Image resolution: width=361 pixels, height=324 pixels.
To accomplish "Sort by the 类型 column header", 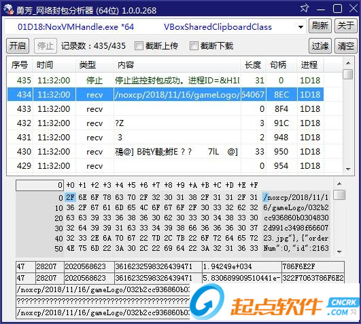I will 94,65.
